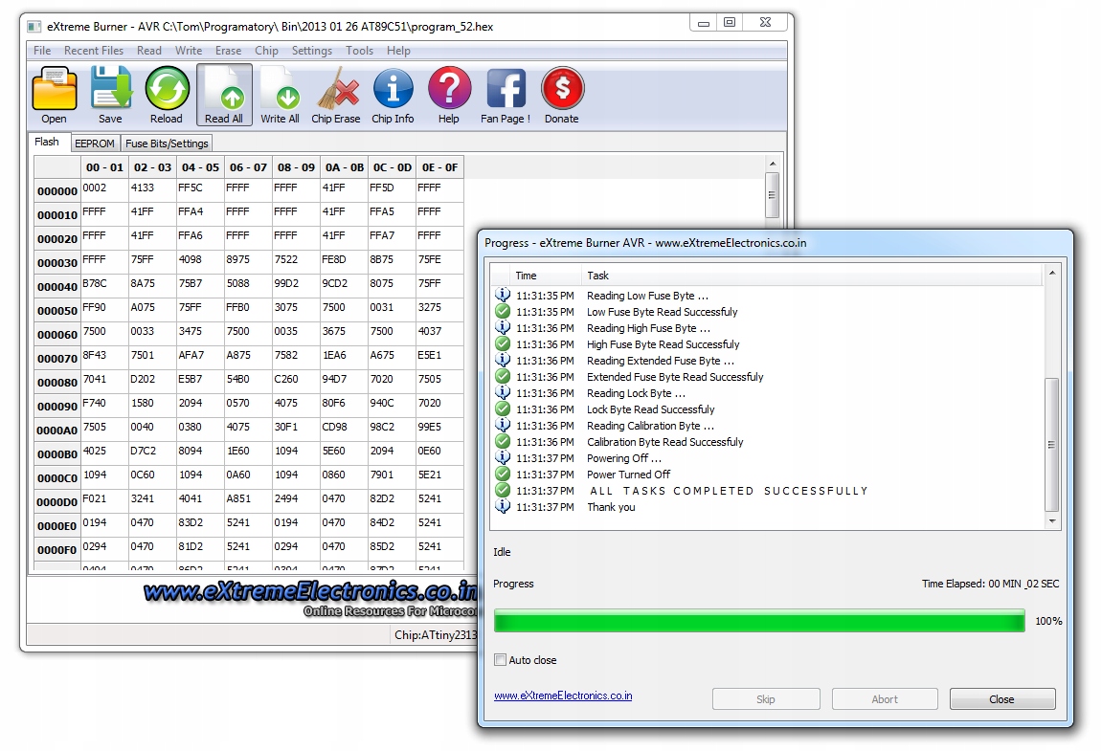
Task: Click the Write All icon
Action: point(280,92)
